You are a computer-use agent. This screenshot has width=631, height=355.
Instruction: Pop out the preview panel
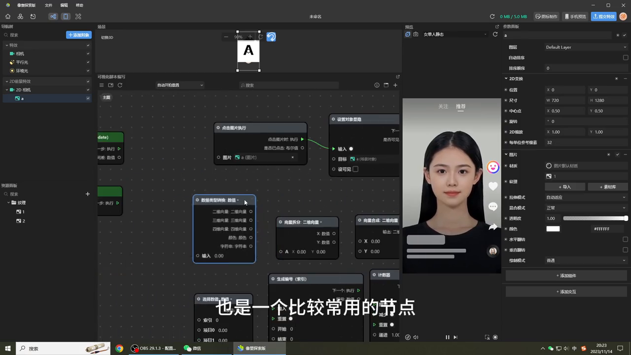[497, 27]
